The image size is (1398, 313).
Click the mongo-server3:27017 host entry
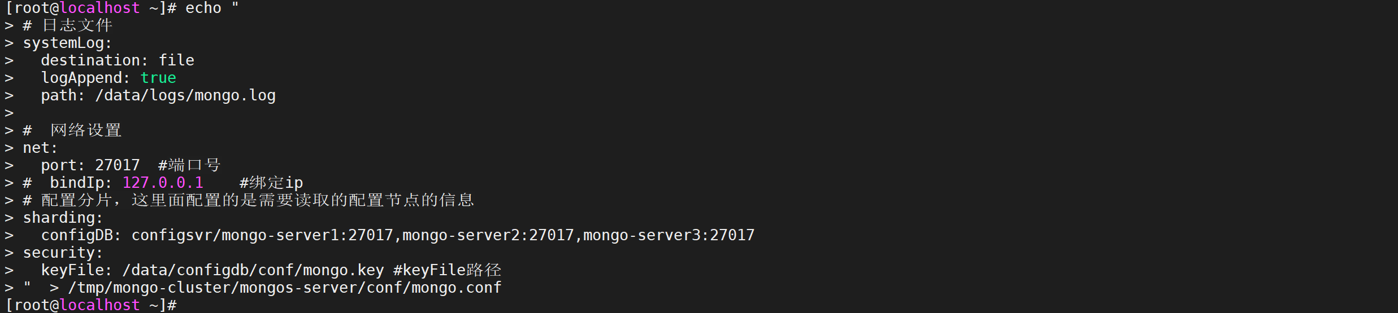(x=668, y=235)
